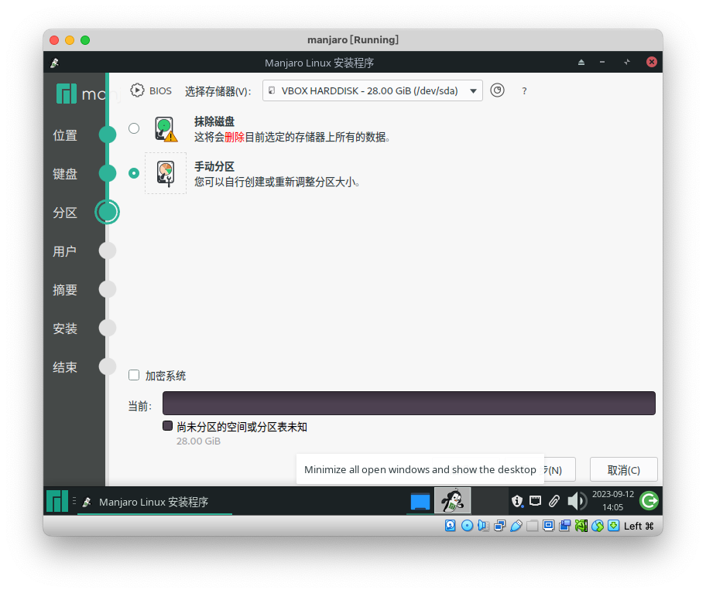Click the BIOS indicator icon

pos(138,90)
